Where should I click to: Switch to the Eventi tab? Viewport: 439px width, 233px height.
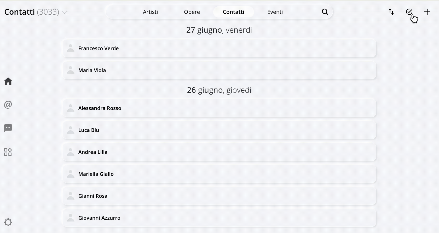[275, 12]
